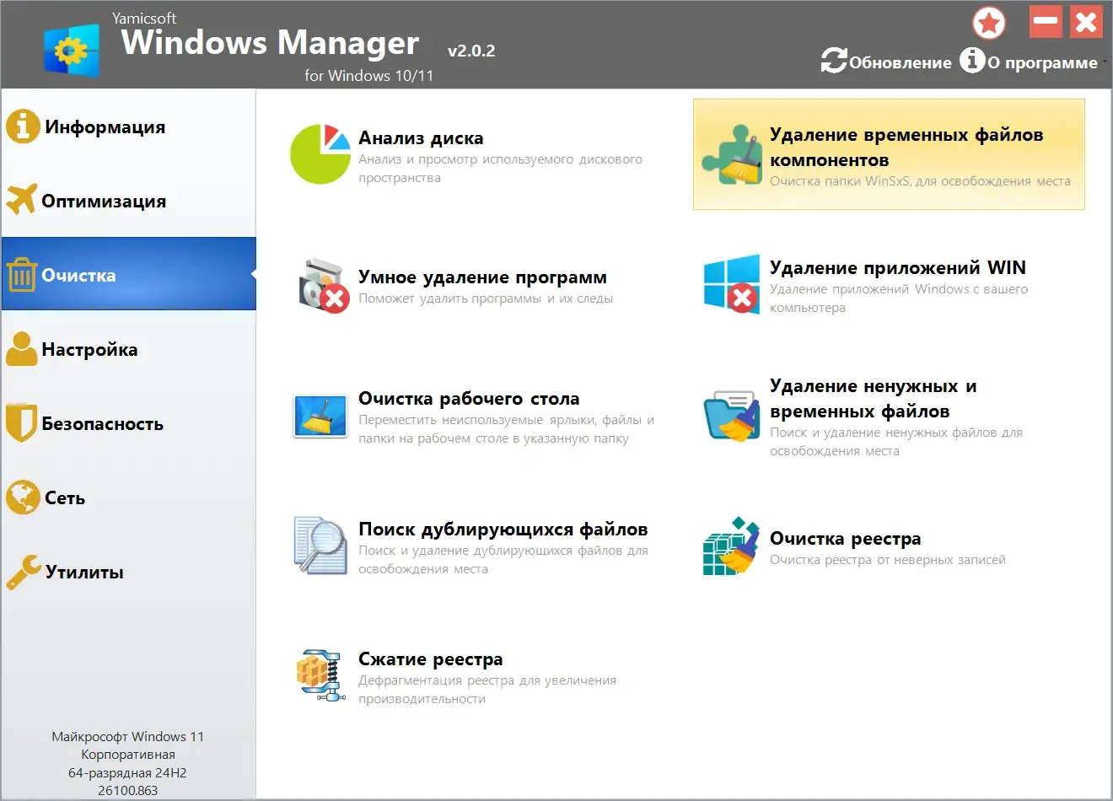Open the Утилиты section
This screenshot has height=801, width=1113.
click(x=128, y=572)
